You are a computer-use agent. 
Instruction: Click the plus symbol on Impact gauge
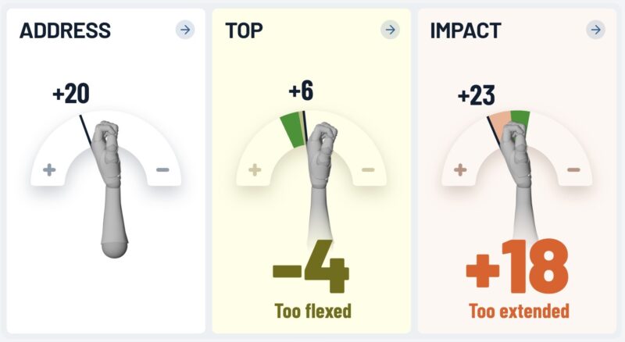pos(460,169)
